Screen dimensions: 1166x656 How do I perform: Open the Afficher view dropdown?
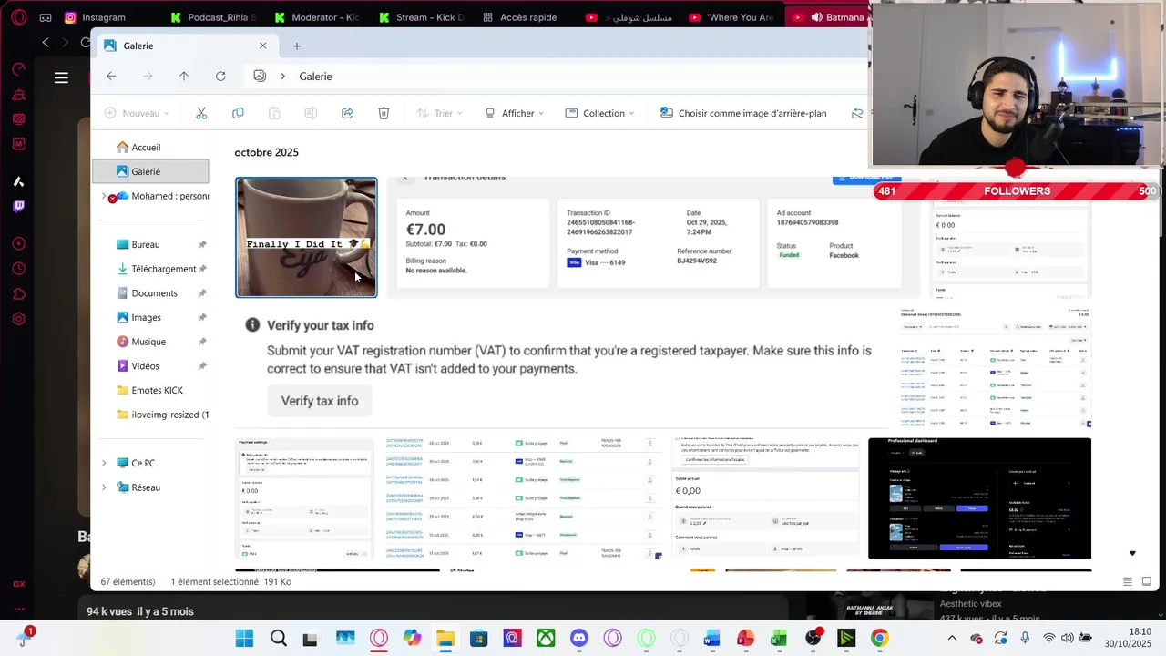tap(515, 113)
